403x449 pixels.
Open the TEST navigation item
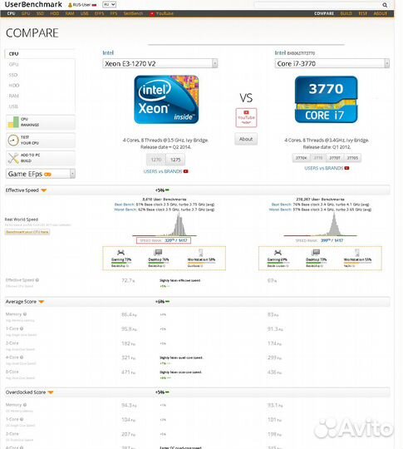click(362, 13)
